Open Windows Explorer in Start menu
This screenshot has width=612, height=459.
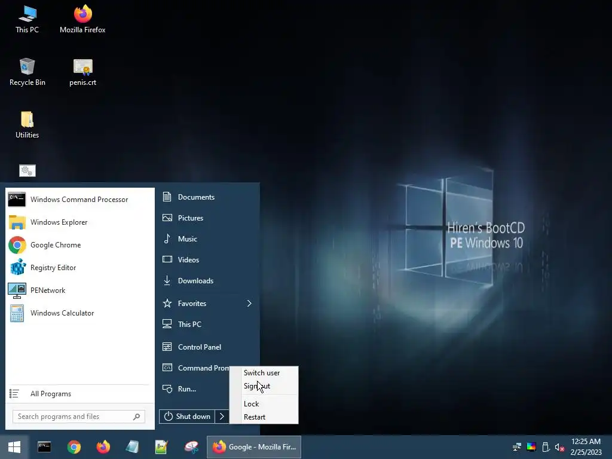[79, 222]
